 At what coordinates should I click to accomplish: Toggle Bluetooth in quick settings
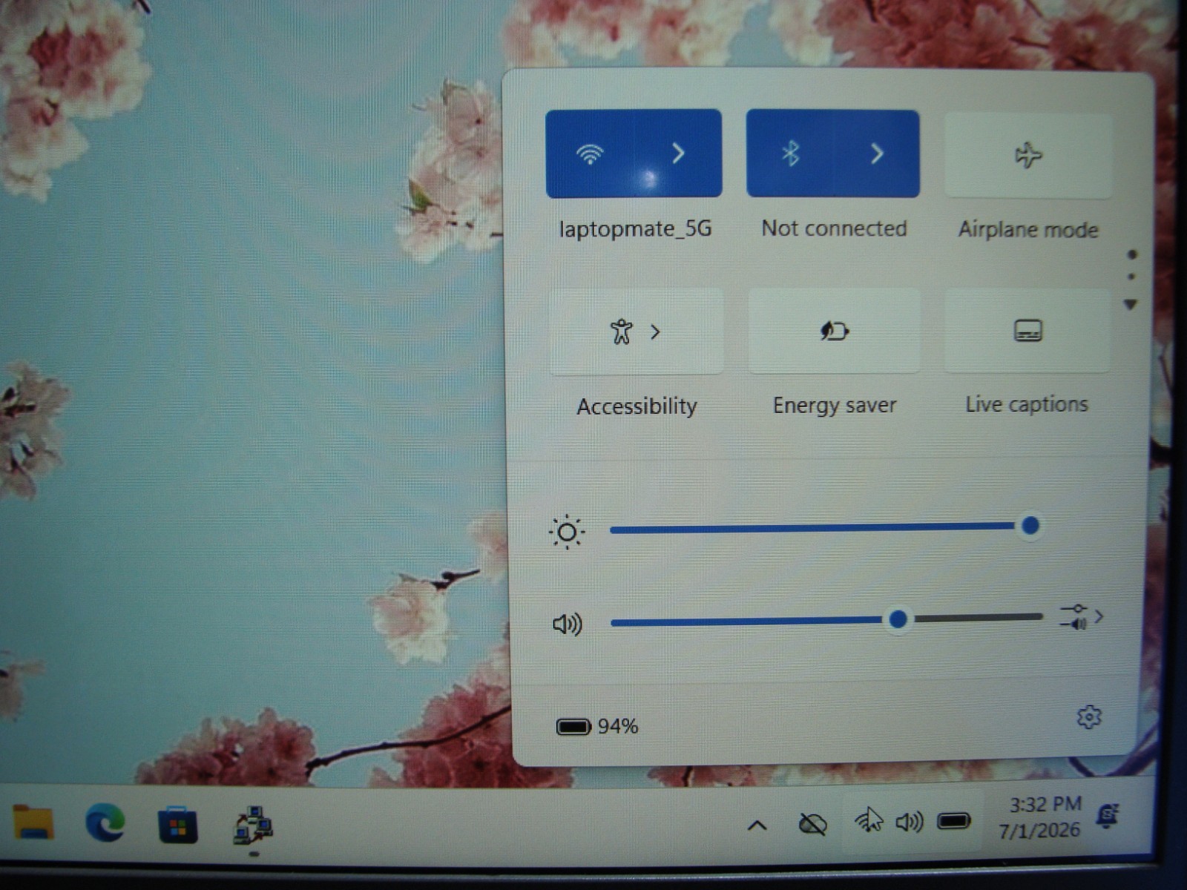790,154
